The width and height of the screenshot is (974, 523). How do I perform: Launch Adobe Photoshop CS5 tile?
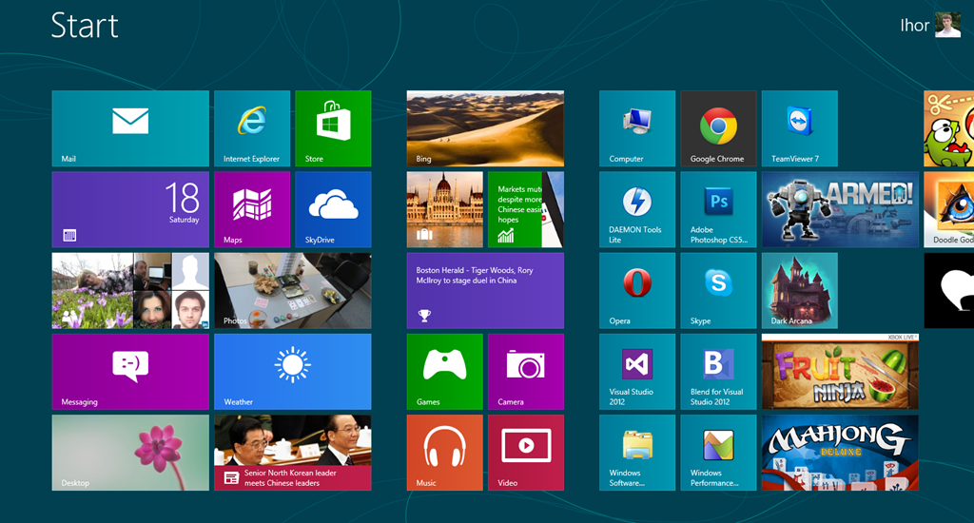tap(719, 210)
